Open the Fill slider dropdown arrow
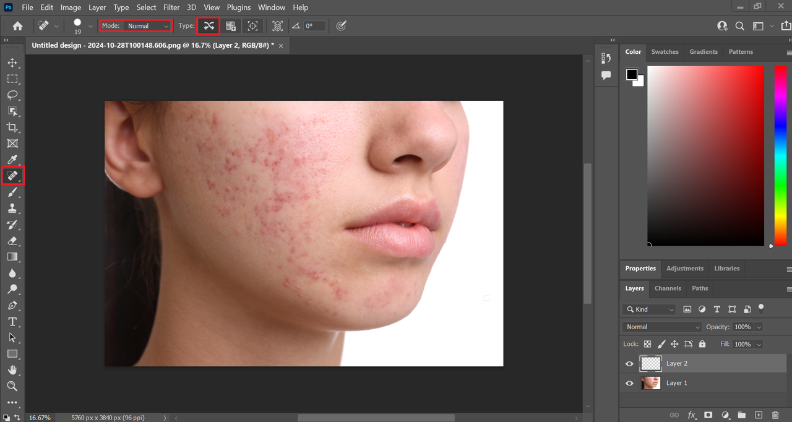This screenshot has height=422, width=792. [x=759, y=344]
